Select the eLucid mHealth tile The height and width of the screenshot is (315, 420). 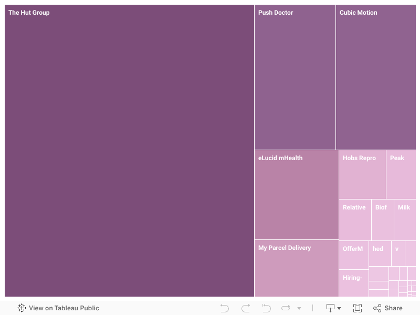pos(297,195)
